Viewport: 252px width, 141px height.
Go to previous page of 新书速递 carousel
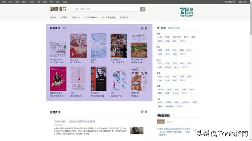[x=142, y=29]
